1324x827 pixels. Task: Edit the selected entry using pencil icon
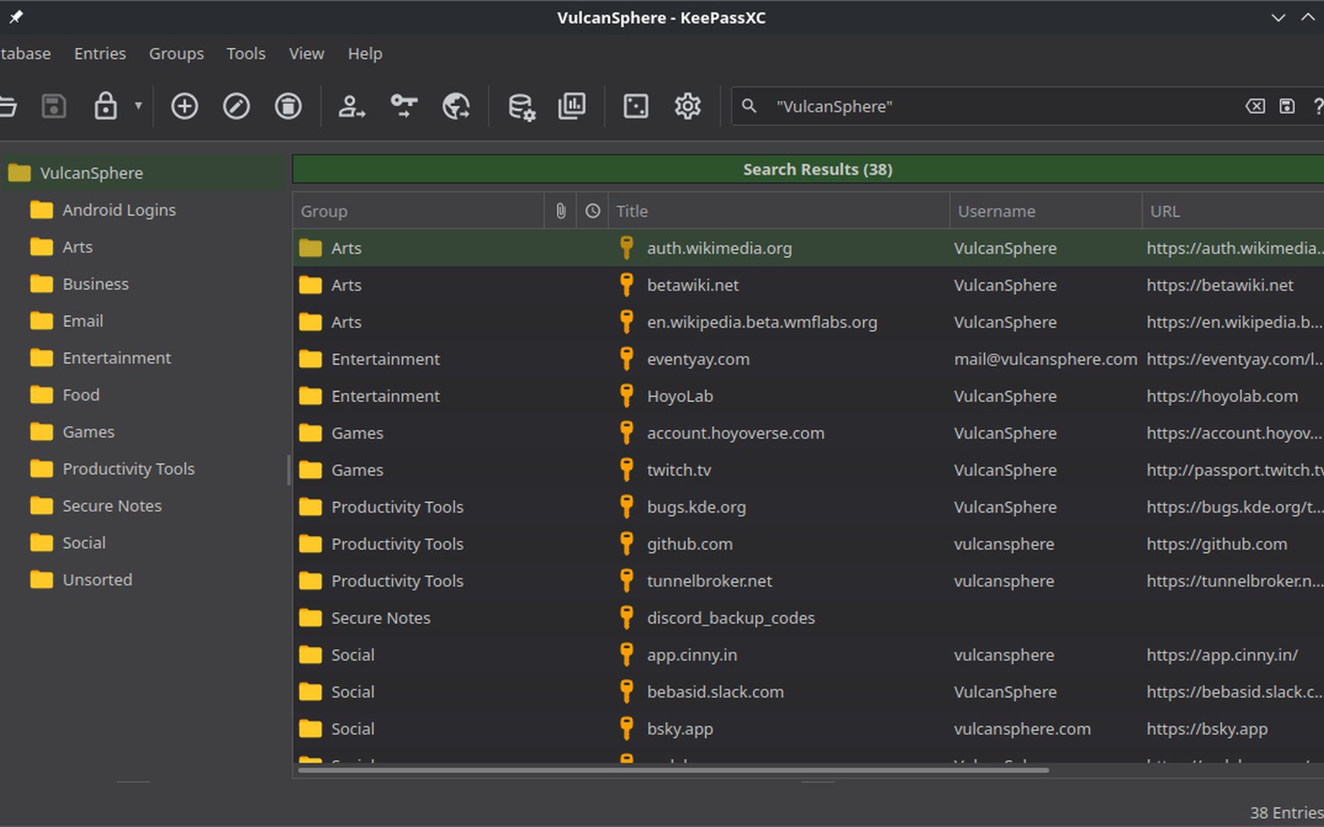(237, 106)
